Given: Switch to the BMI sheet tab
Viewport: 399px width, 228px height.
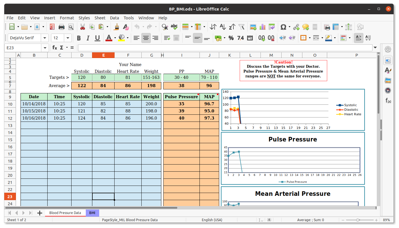Looking at the screenshot, I should tap(92, 213).
